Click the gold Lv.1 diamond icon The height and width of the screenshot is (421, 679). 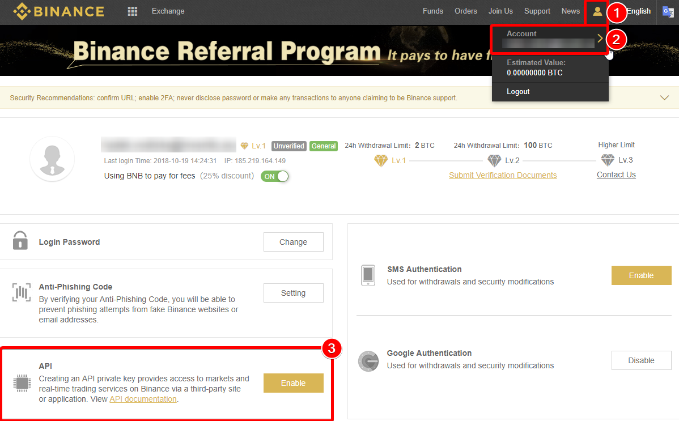tap(381, 161)
